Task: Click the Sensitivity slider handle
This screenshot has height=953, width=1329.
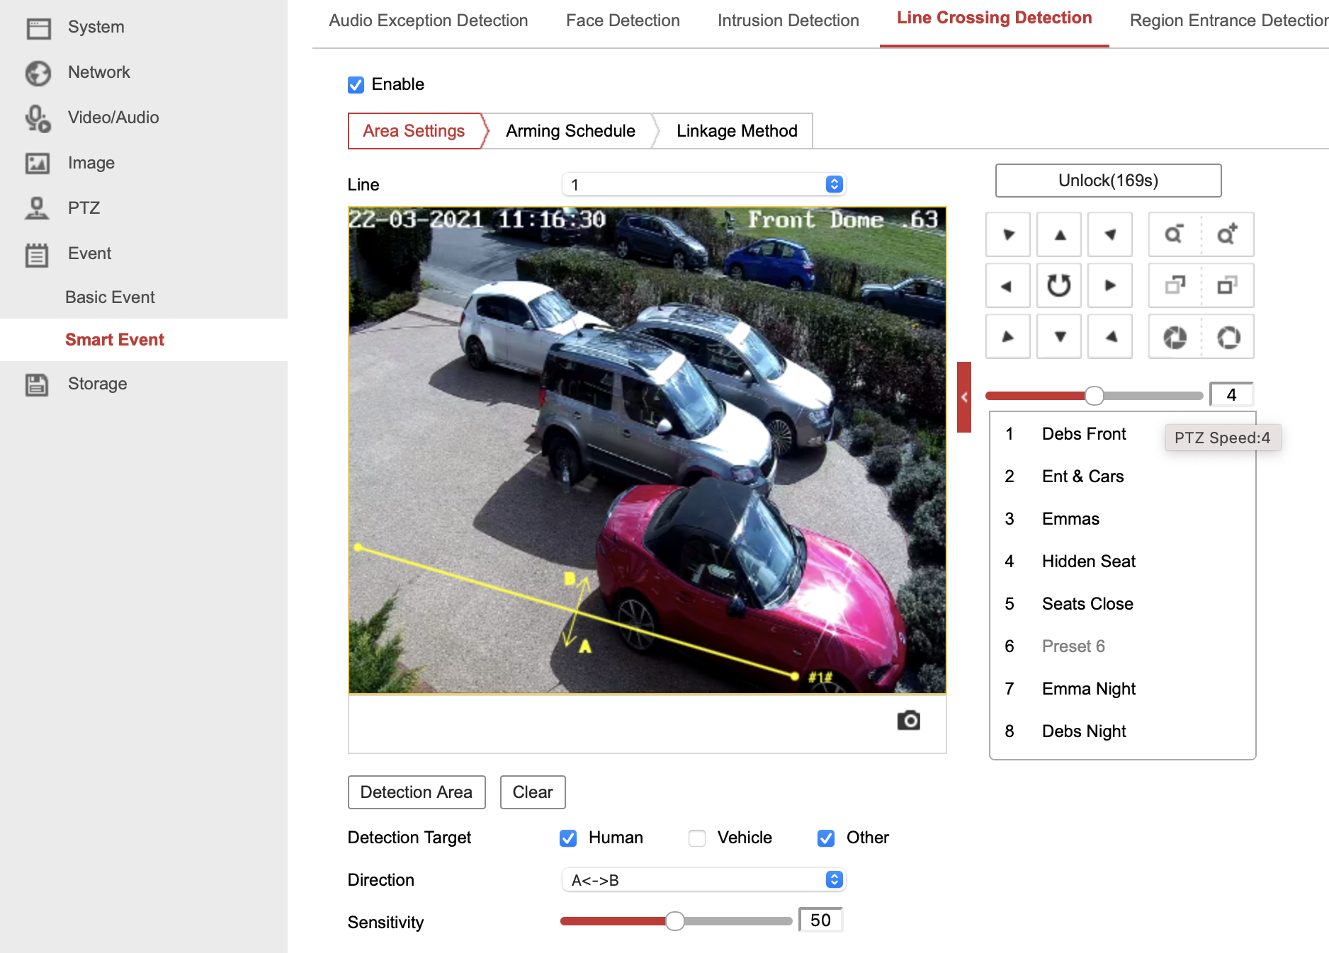Action: [675, 921]
